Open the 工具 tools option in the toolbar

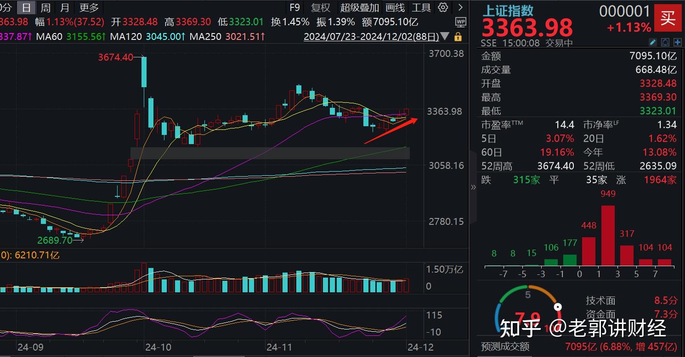[x=421, y=7]
